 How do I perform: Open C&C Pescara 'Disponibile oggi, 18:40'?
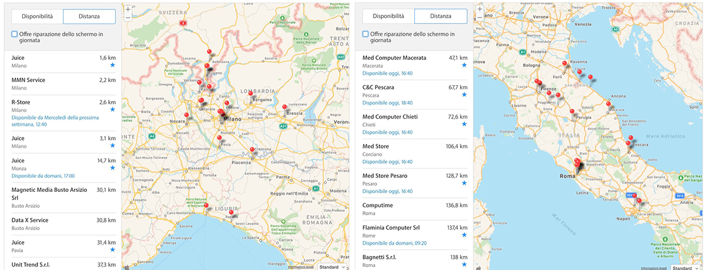387,103
